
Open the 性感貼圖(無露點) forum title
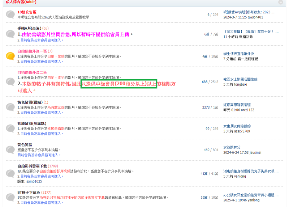32,123
